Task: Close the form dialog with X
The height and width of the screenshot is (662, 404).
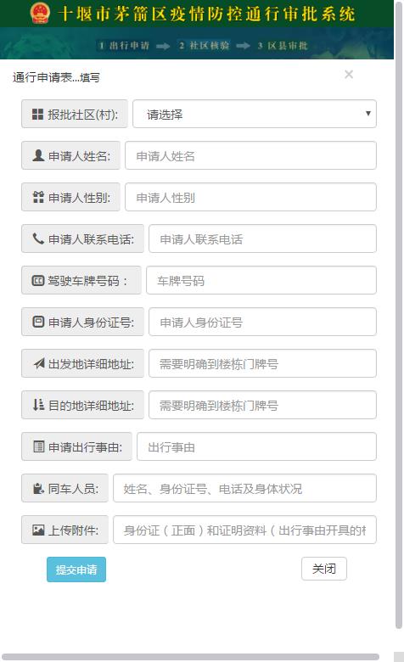Action: (x=349, y=75)
